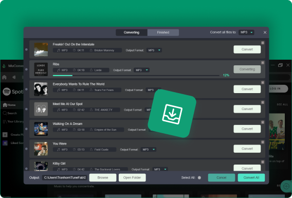Open output format dropdown for Kilby Girl
Viewport: 292px width, 198px height.
[160, 169]
